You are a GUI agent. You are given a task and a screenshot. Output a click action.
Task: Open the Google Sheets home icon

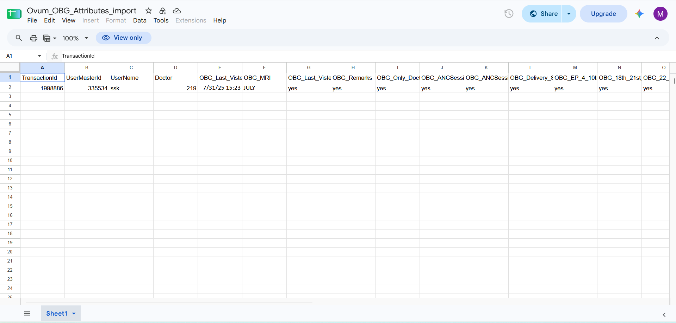[x=14, y=14]
